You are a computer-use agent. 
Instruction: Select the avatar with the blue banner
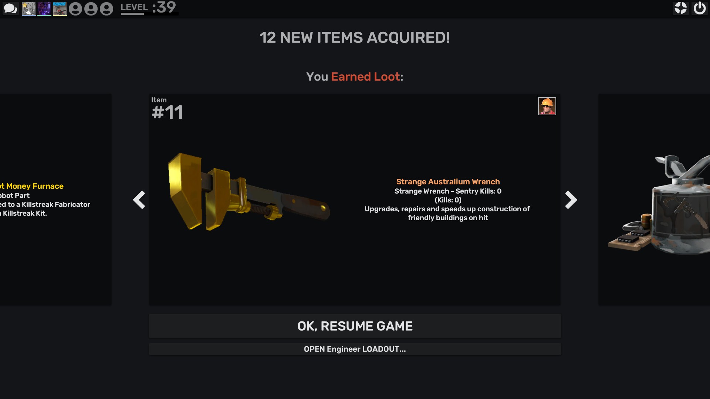coord(60,9)
